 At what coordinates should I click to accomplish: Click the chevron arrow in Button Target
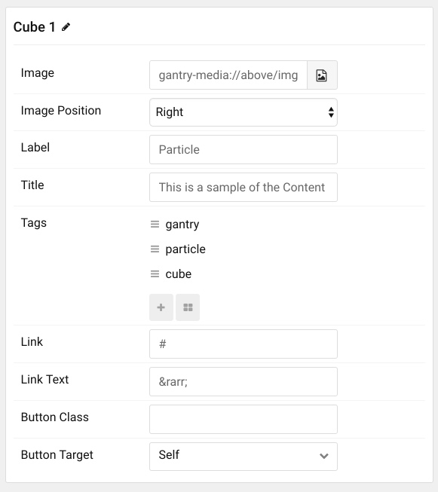click(324, 456)
